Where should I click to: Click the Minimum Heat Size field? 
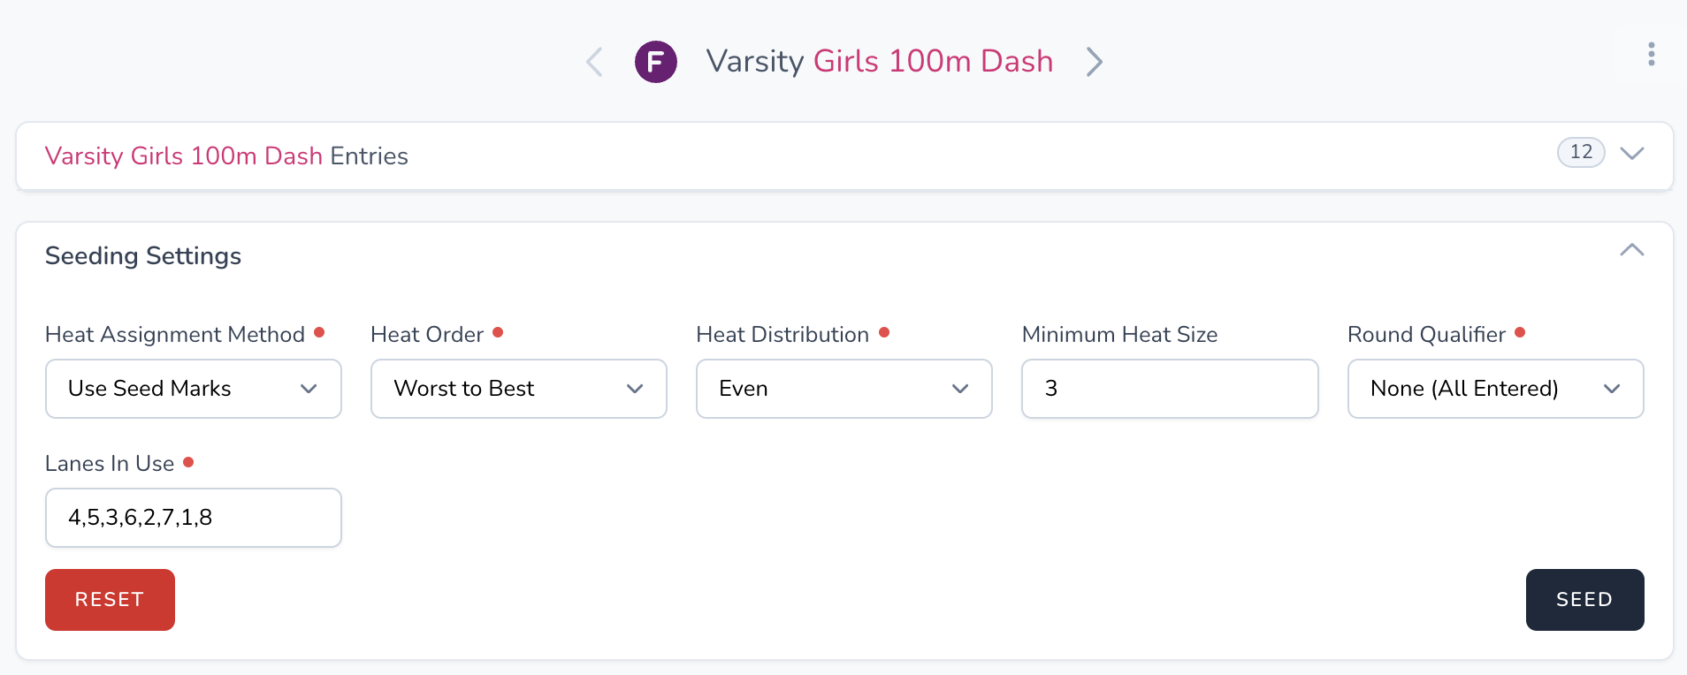point(1169,389)
